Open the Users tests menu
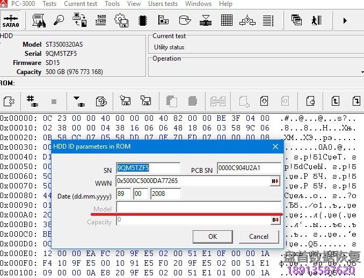364x278 pixels. [x=163, y=4]
